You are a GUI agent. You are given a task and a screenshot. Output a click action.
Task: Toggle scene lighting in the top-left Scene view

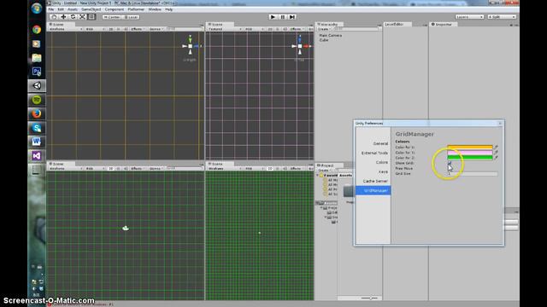tap(118, 29)
